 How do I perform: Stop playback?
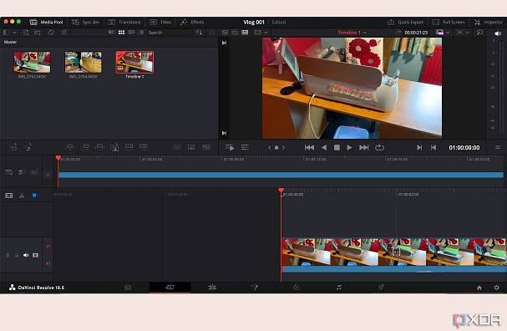point(337,148)
